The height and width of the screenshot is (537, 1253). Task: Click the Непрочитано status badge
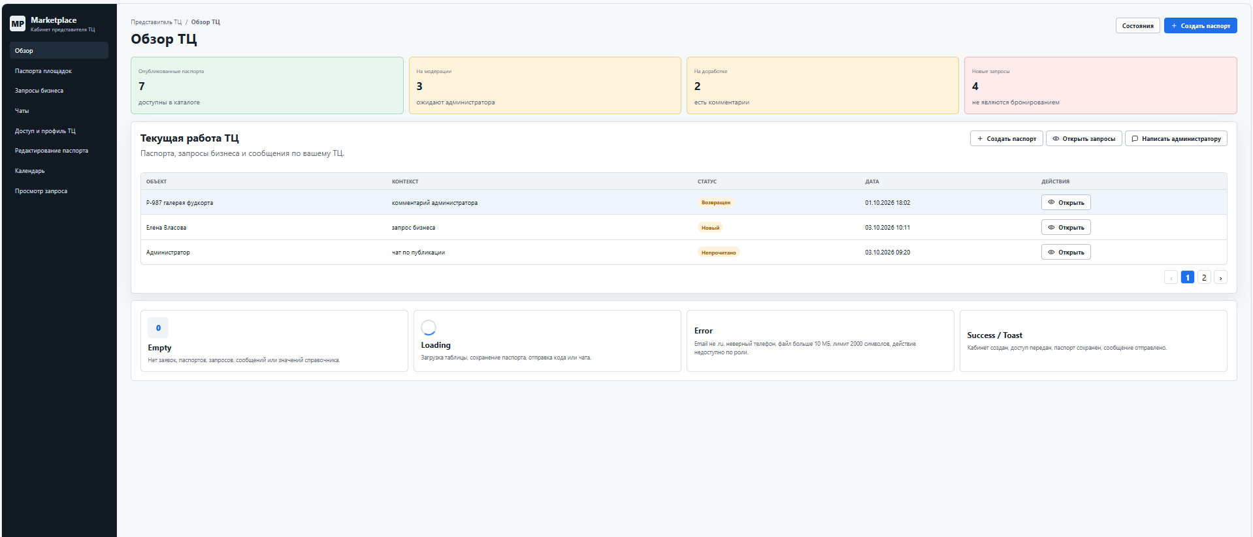(719, 253)
